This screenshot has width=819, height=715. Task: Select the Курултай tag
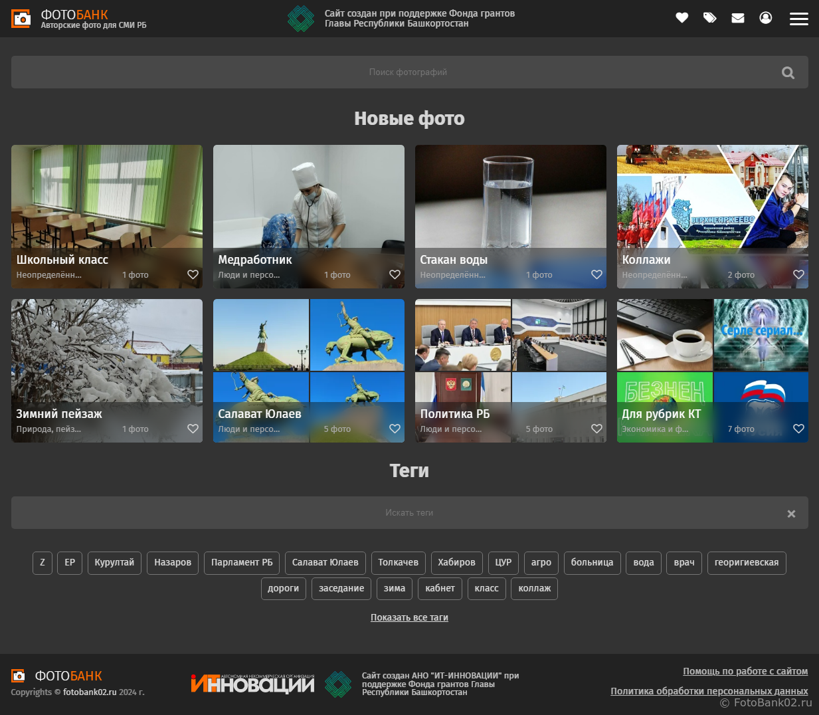(114, 562)
